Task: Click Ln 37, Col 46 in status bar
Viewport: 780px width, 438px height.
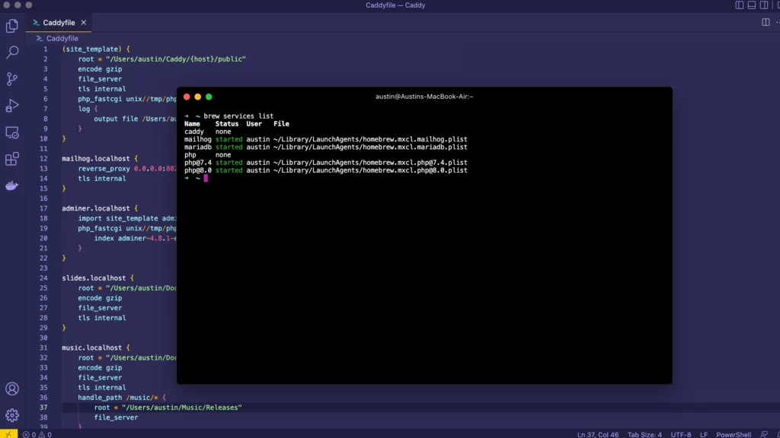Action: 598,434
